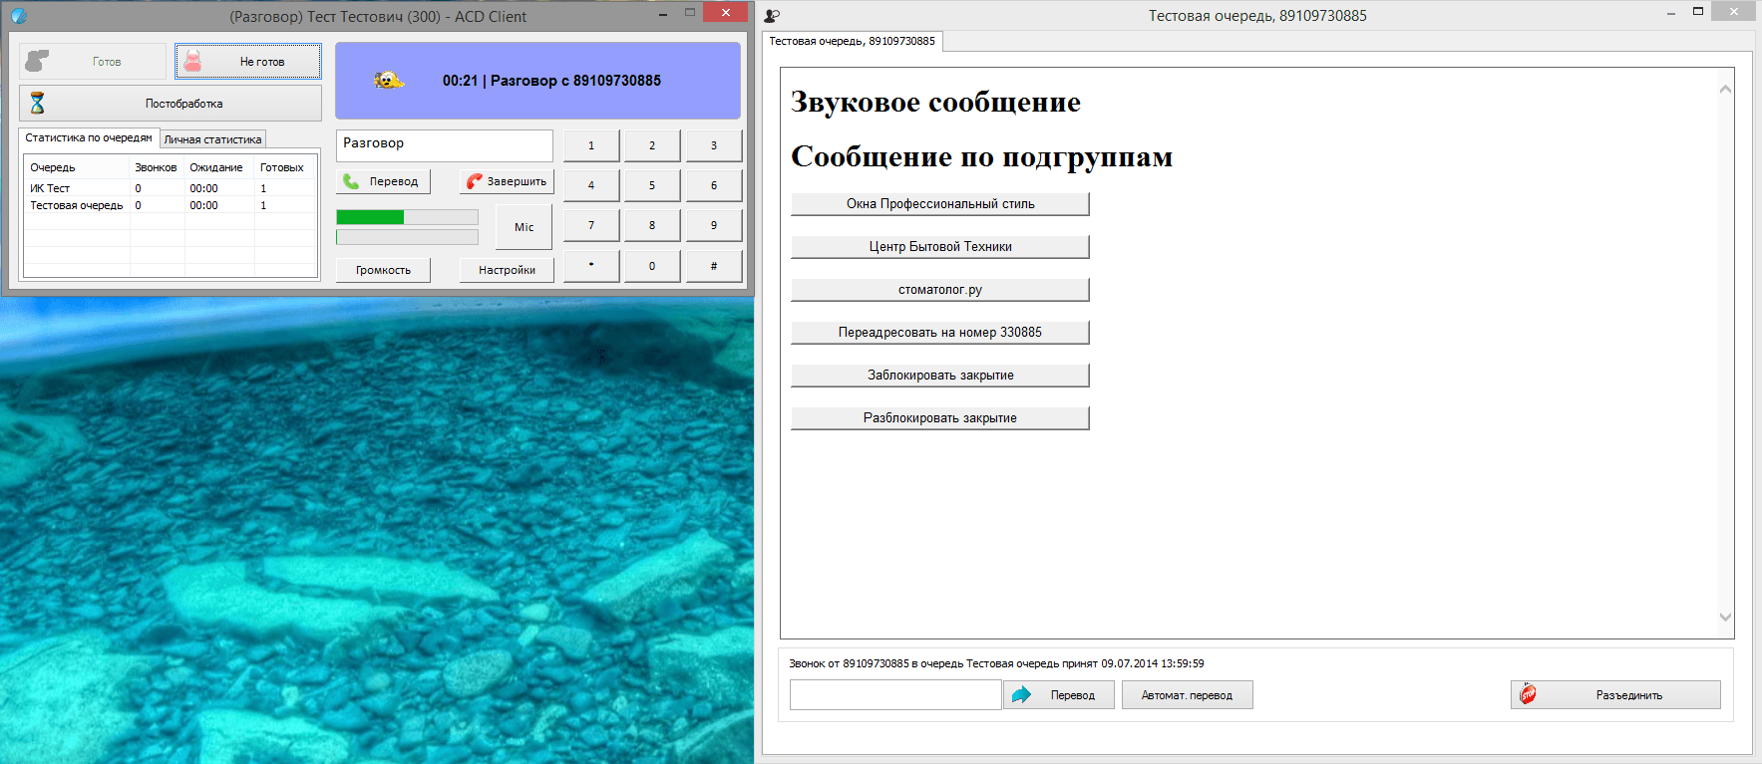Click the стоматолог.ру button
Screen dimensions: 1762x764
[940, 290]
